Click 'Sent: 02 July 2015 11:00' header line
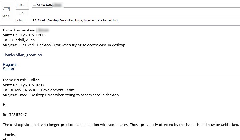This screenshot has height=140, width=240. click(x=24, y=35)
